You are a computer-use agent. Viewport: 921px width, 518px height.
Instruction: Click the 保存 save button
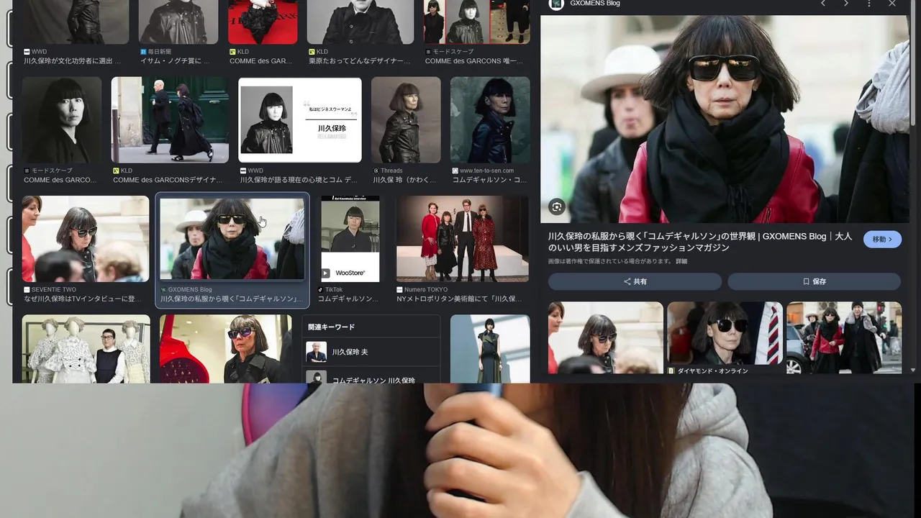815,281
